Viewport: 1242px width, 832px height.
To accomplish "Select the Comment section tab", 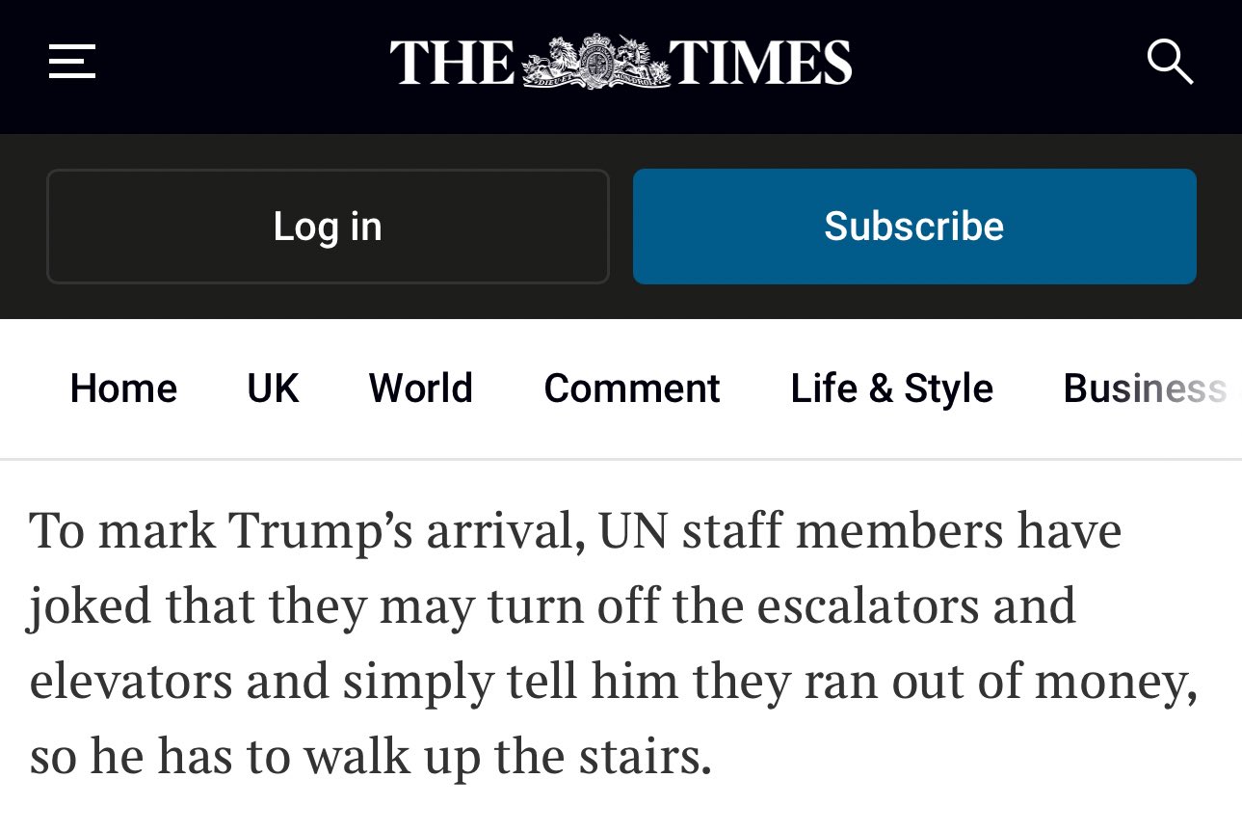I will (632, 389).
